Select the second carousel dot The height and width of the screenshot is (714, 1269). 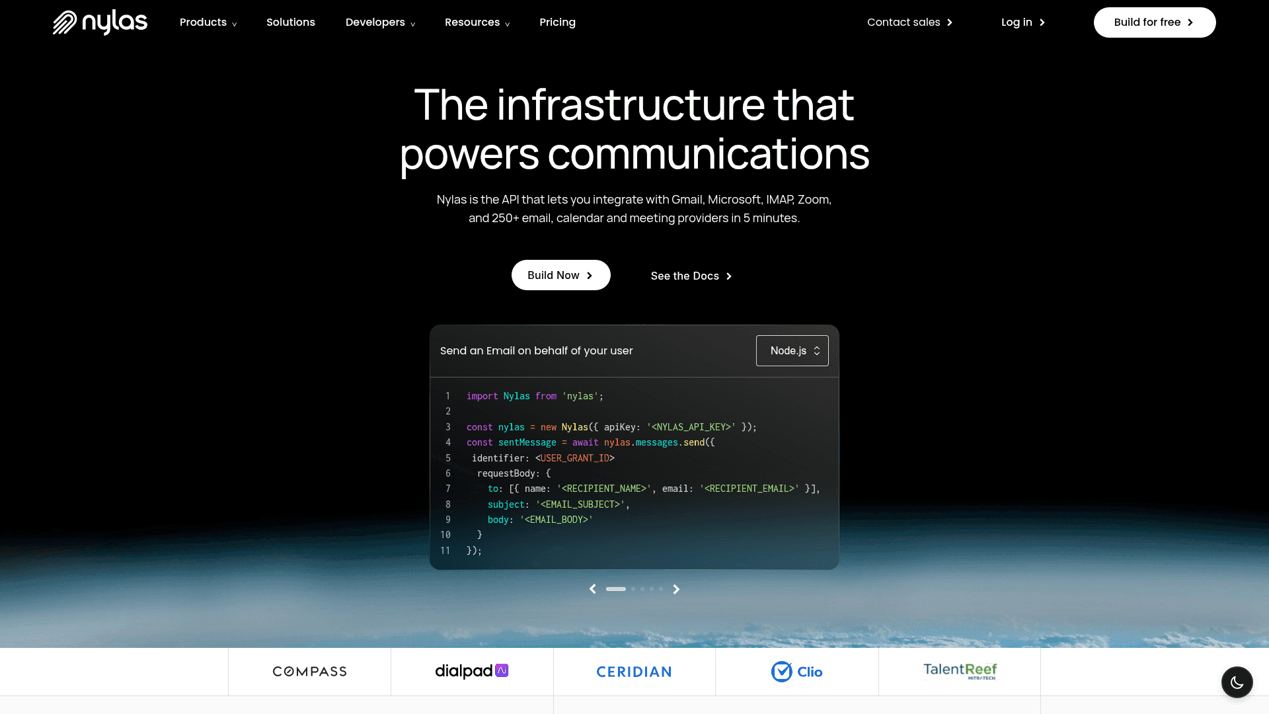pyautogui.click(x=633, y=589)
